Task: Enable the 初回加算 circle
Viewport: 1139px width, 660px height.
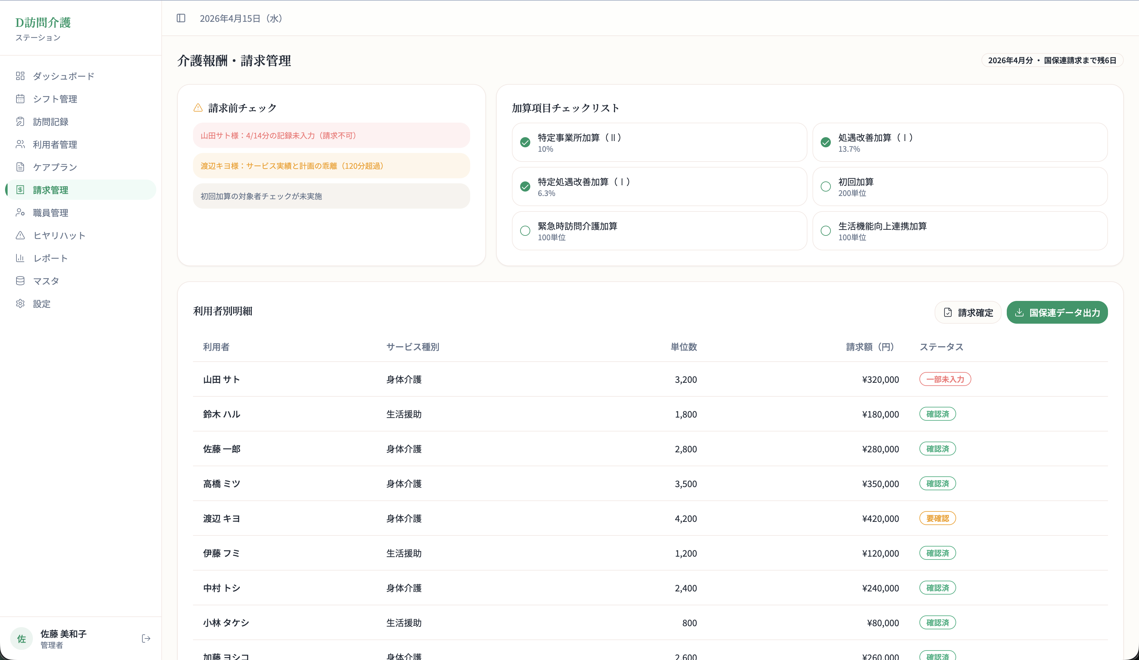Action: 826,186
